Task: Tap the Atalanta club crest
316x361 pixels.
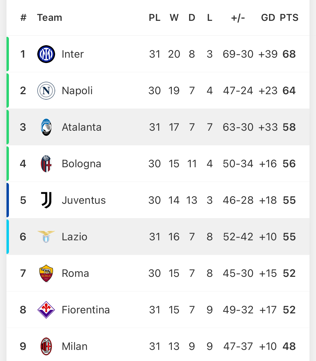Action: [x=46, y=127]
